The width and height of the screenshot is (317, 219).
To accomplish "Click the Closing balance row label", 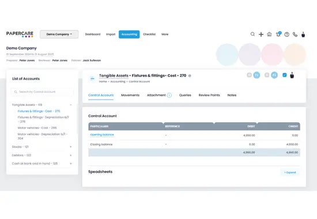I will [101, 145].
